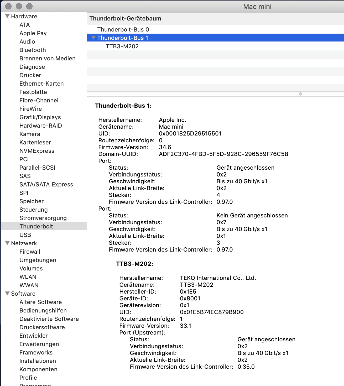Open Ethernet-Karten in the sidebar
The height and width of the screenshot is (386, 344).
pos(42,84)
